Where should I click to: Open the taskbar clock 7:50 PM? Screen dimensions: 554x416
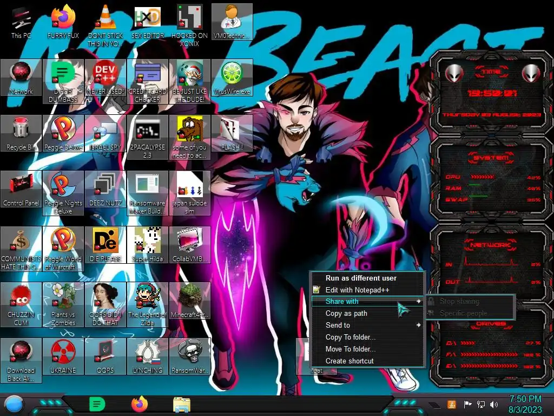(525, 404)
